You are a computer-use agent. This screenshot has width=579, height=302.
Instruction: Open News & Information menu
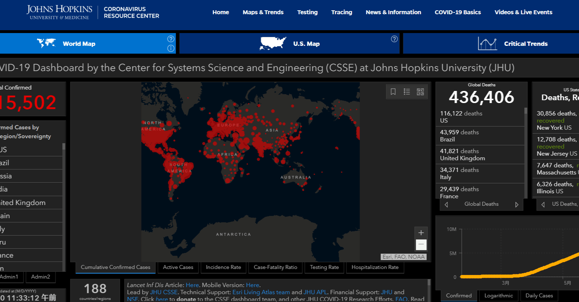point(393,12)
